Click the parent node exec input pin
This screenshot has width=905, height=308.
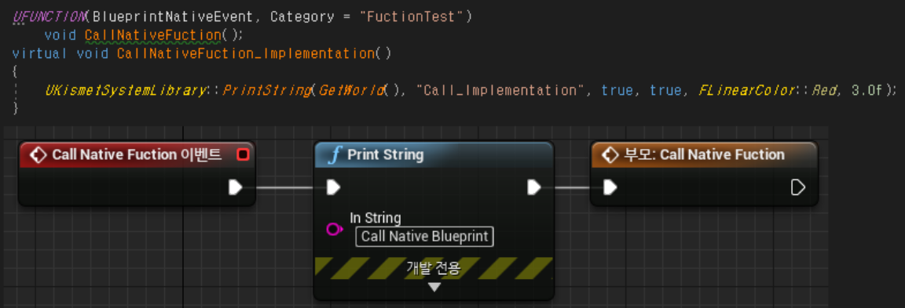[x=610, y=187]
